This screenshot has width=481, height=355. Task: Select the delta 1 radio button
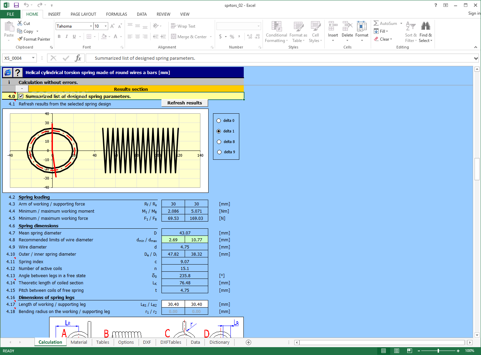coord(219,131)
